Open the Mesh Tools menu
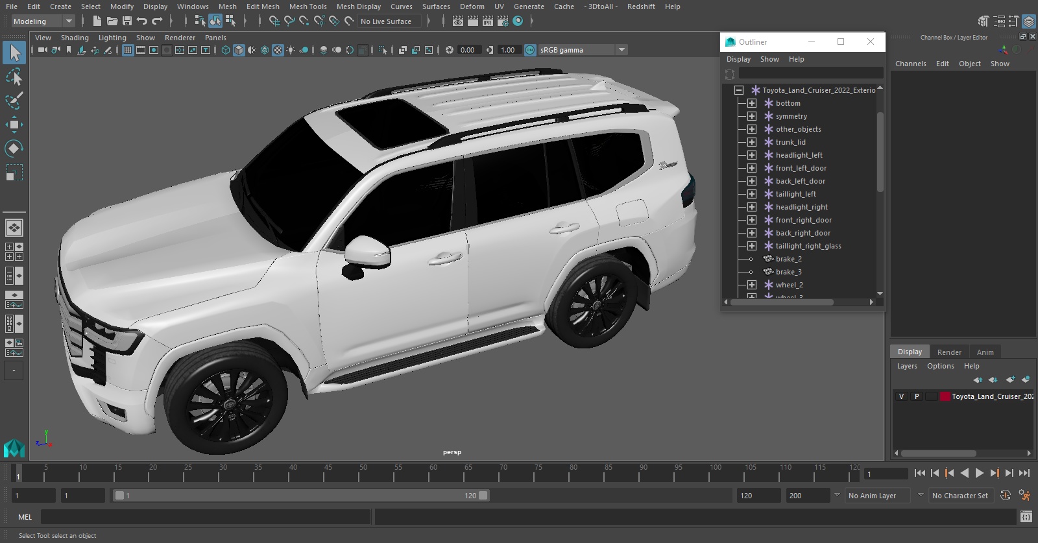Viewport: 1038px width, 543px height. (x=308, y=6)
